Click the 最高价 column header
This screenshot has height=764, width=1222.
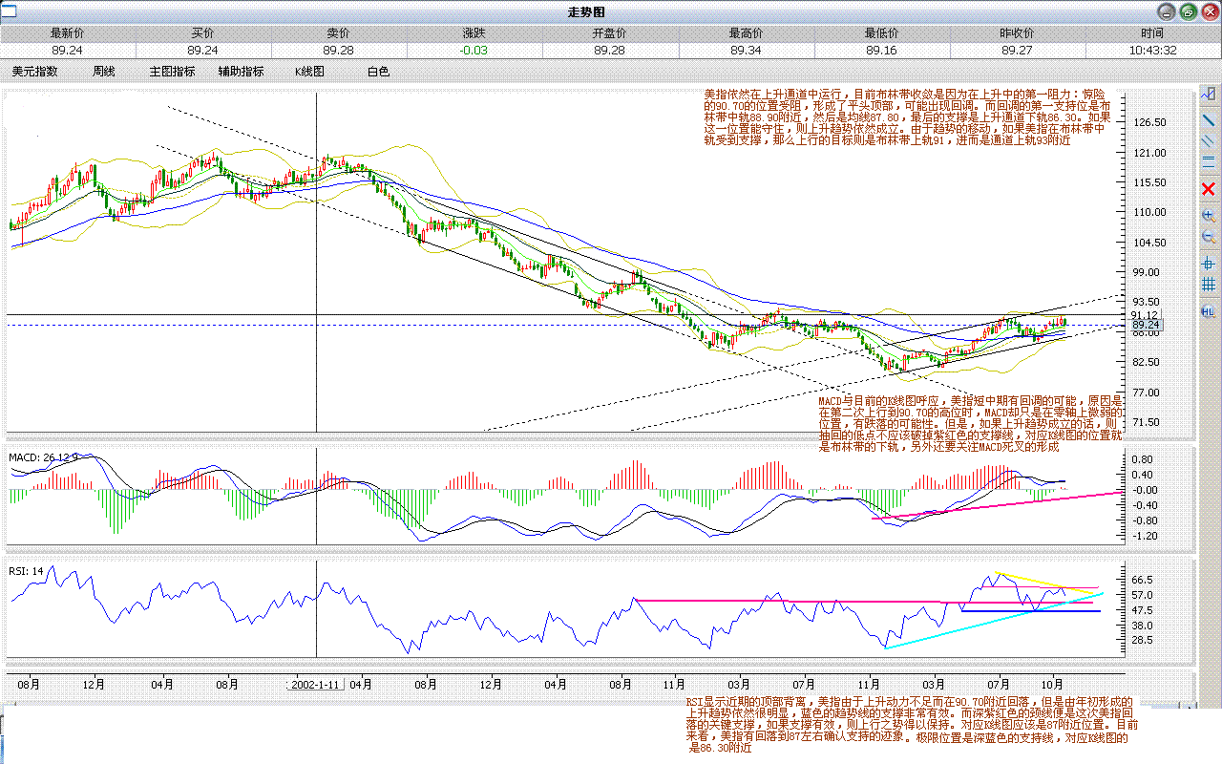[x=746, y=33]
